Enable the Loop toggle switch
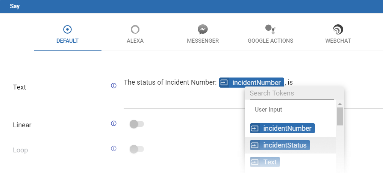 coord(136,149)
